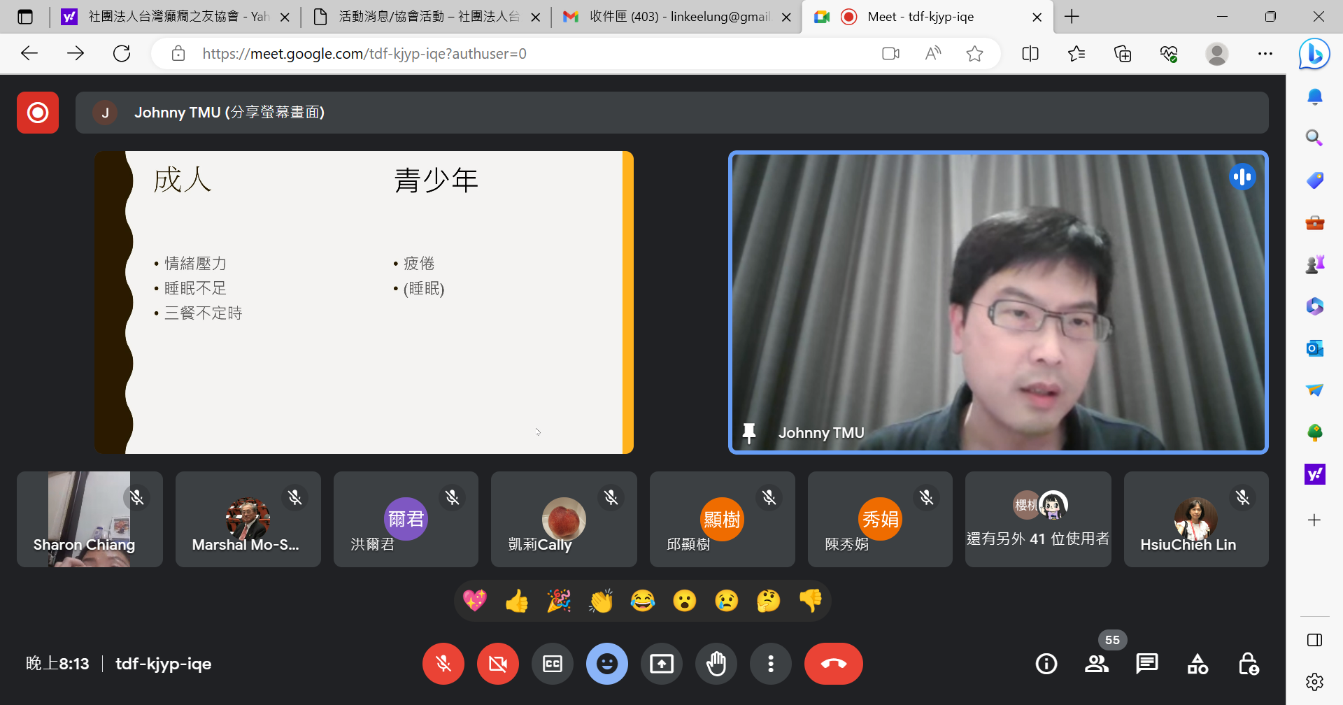Select HsiuChieh Lin participant tile
The height and width of the screenshot is (705, 1343).
[1196, 519]
